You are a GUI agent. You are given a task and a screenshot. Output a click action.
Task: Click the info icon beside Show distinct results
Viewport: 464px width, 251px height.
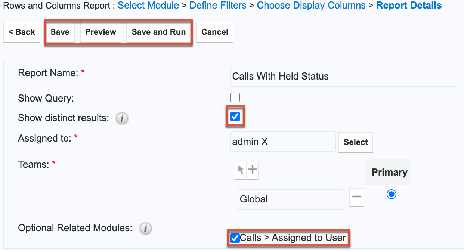point(122,118)
